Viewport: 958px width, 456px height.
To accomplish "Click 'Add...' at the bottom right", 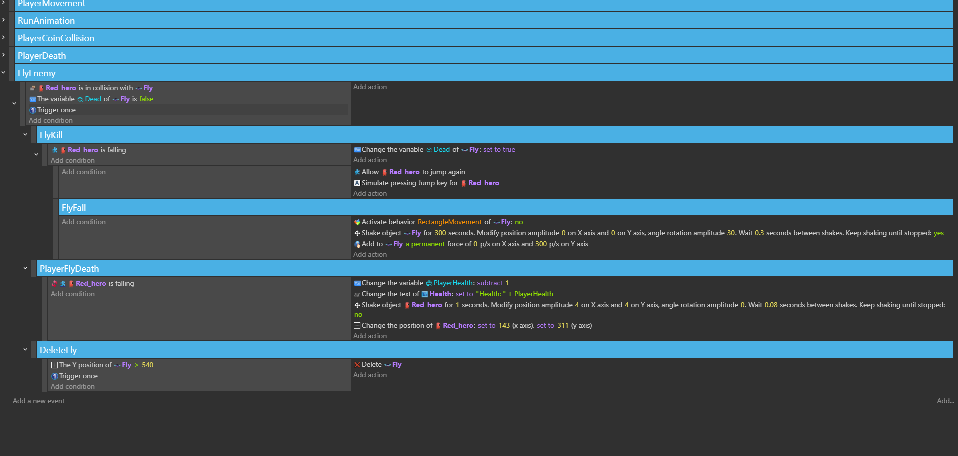I will [x=945, y=401].
